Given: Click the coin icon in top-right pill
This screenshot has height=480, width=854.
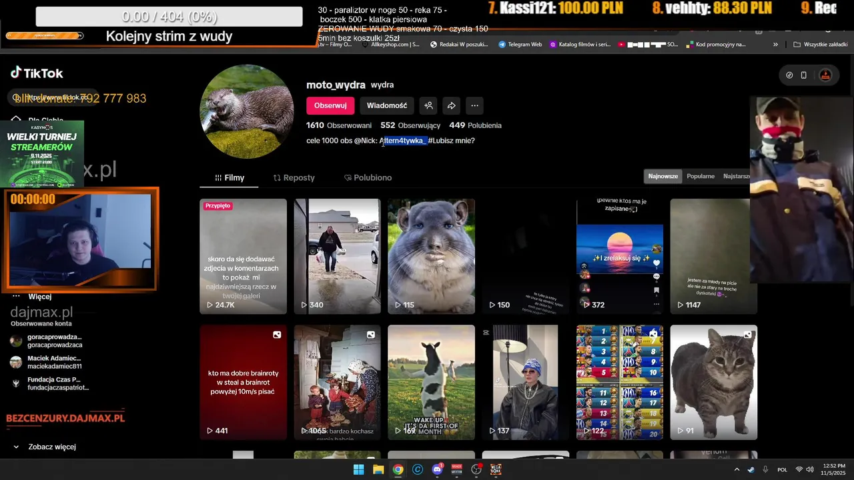Looking at the screenshot, I should (x=789, y=75).
